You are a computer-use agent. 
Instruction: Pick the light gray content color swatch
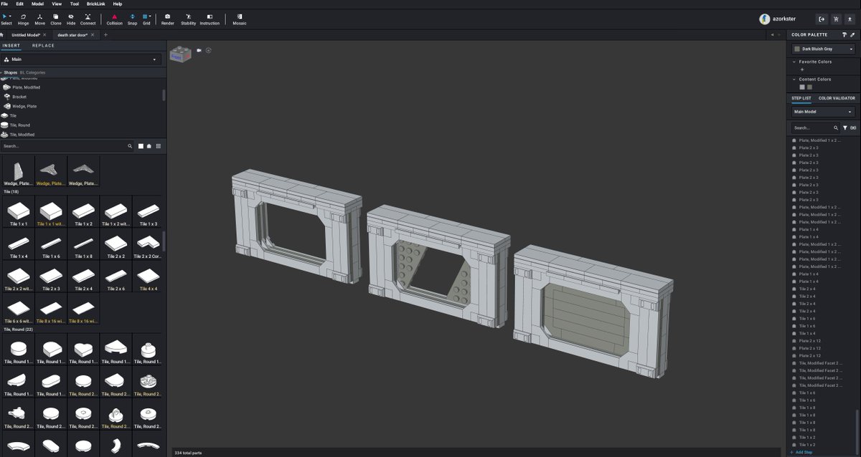pos(803,87)
